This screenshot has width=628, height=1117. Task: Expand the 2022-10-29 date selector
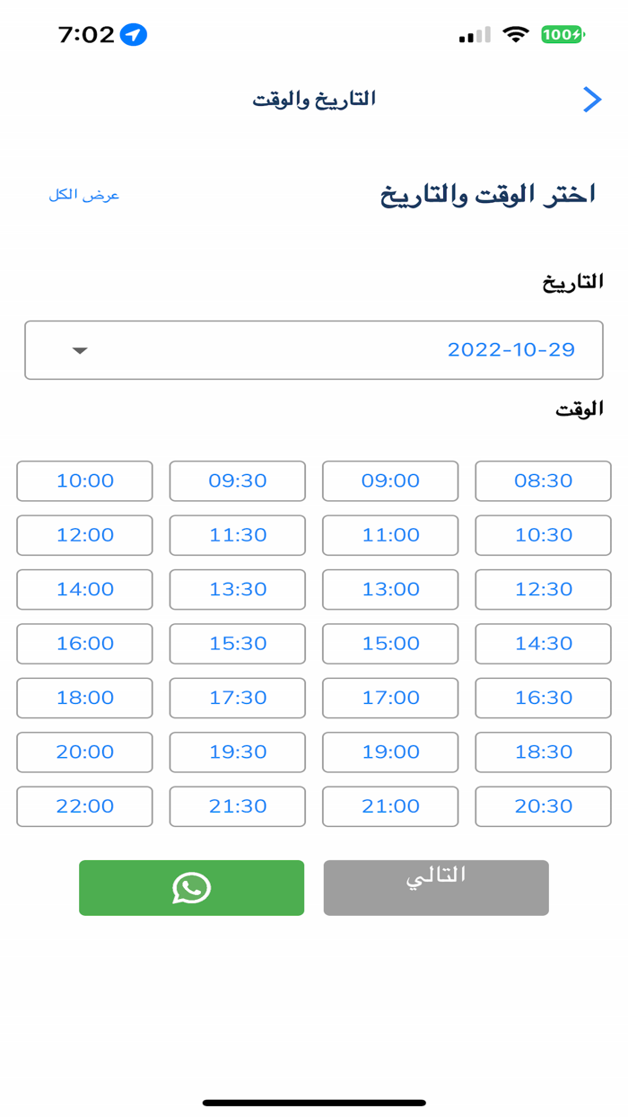[x=314, y=350]
